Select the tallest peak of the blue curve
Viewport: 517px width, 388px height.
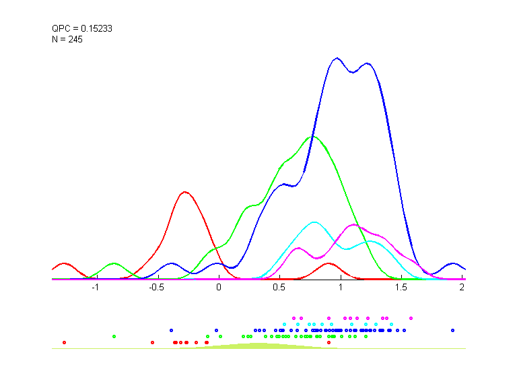point(337,59)
